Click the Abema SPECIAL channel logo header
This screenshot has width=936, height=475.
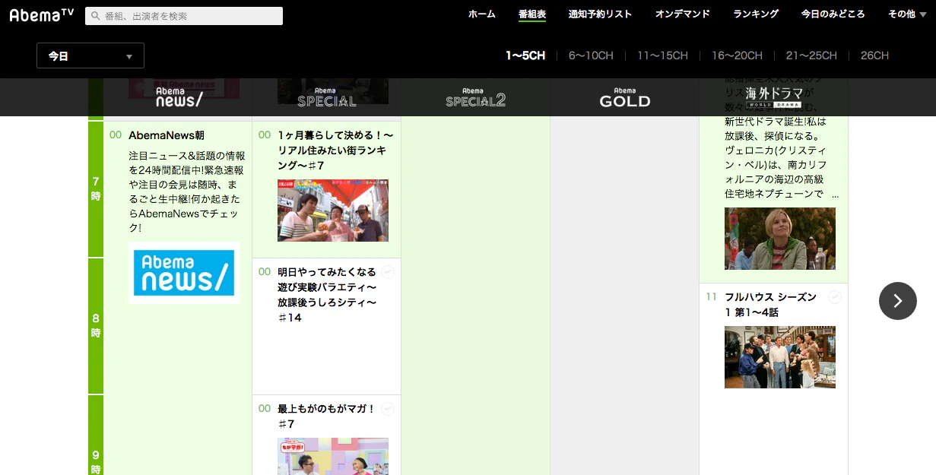326,97
